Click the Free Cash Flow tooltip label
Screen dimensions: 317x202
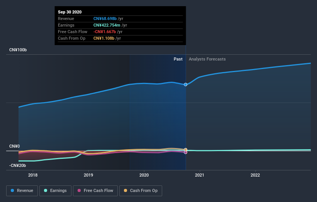point(73,32)
